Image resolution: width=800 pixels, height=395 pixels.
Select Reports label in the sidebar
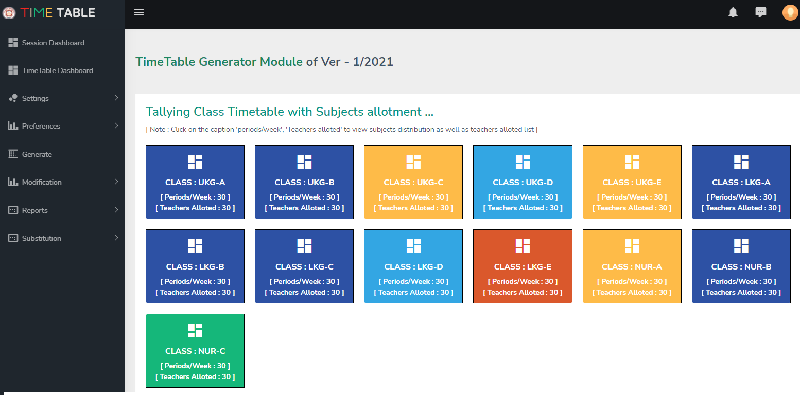[35, 210]
